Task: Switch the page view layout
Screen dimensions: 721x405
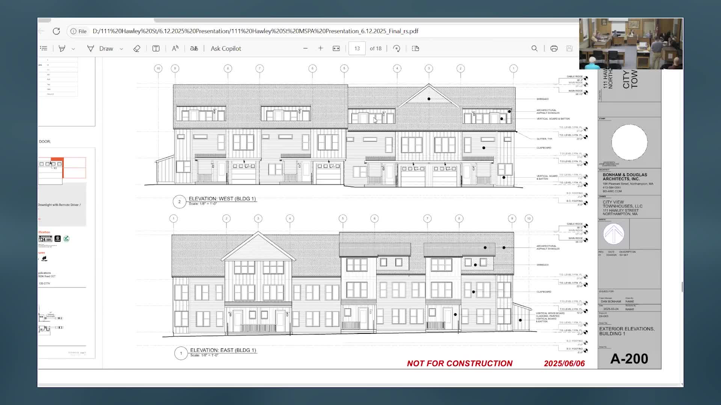Action: click(415, 48)
